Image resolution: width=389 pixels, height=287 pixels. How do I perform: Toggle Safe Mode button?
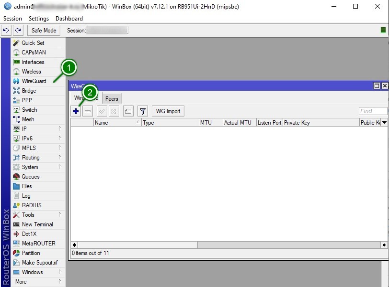(x=44, y=31)
